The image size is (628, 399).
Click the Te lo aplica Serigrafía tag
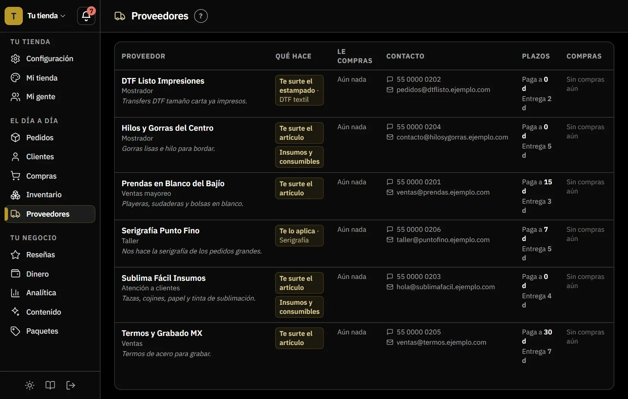click(x=300, y=236)
